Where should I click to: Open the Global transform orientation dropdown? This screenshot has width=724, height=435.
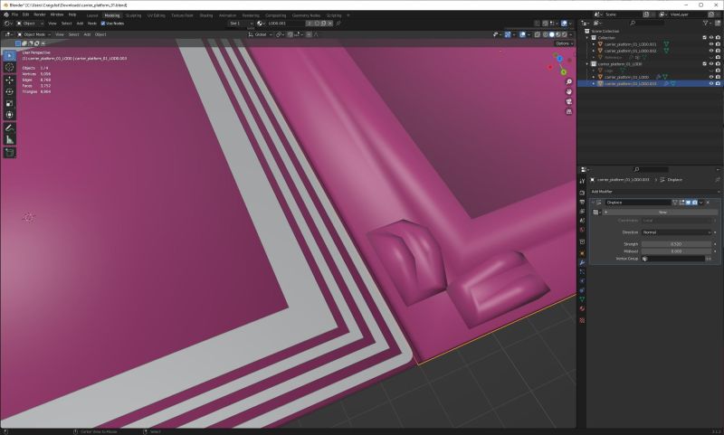[x=261, y=34]
